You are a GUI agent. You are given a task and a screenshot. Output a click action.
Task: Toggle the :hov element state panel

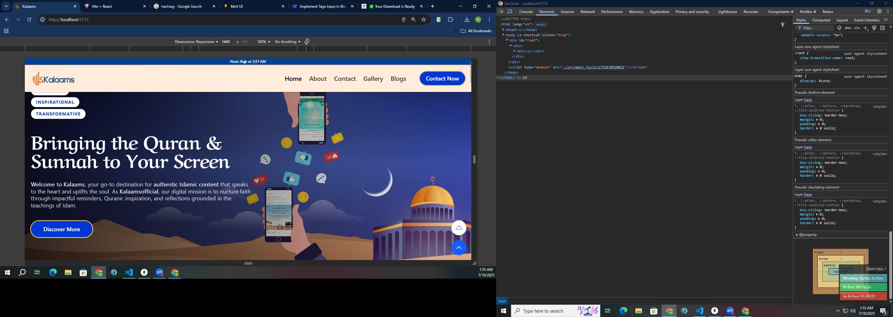848,28
